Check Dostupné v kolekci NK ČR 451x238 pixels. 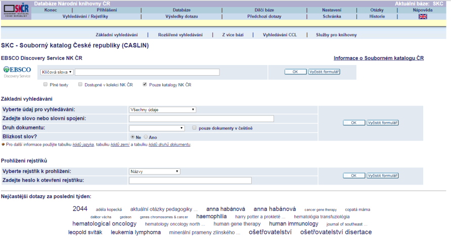80,84
